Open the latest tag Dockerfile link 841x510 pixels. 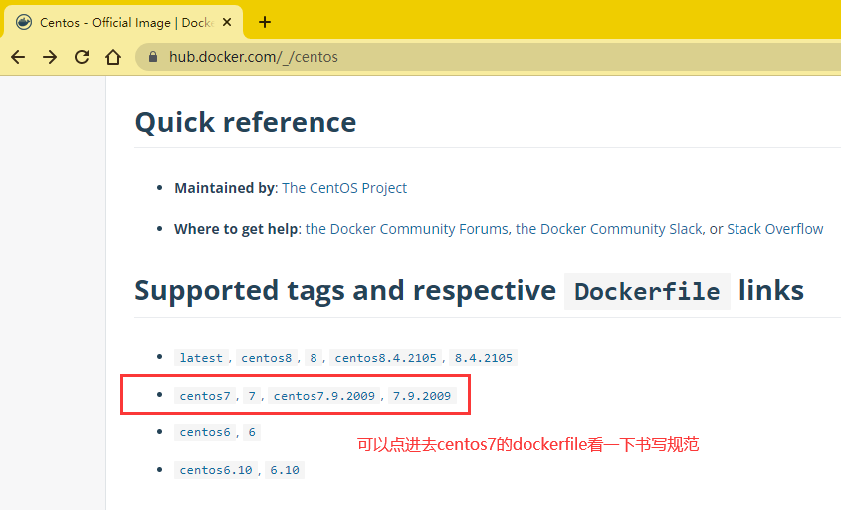(x=201, y=358)
